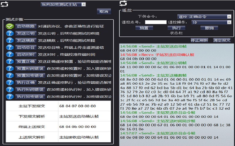Screen dimensions: 235x146
Task: Click inside the 遥控点号 input field
Action: (156, 22)
